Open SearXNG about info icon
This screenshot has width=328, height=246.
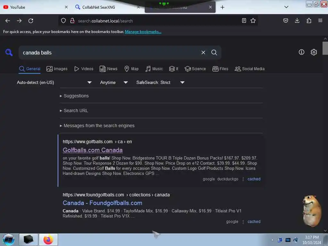click(x=301, y=52)
